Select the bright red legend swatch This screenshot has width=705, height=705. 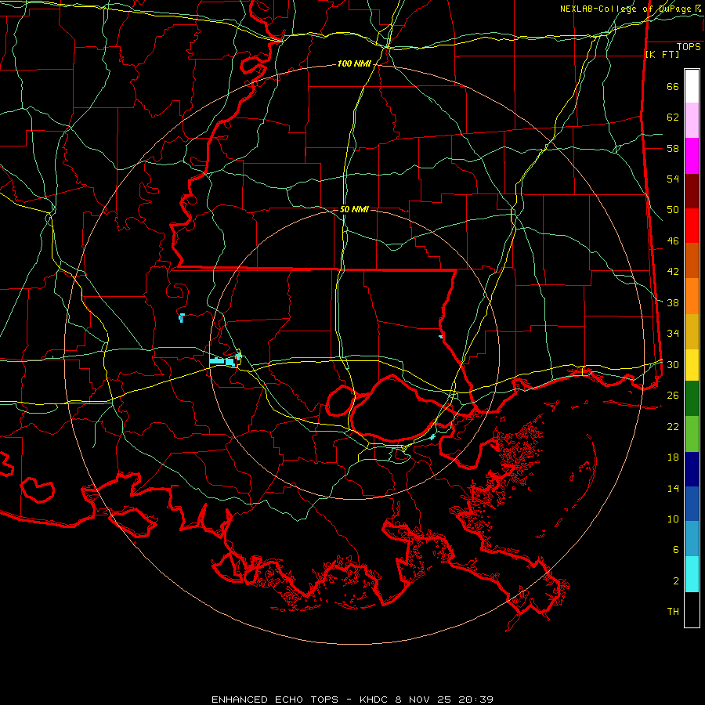tap(692, 226)
